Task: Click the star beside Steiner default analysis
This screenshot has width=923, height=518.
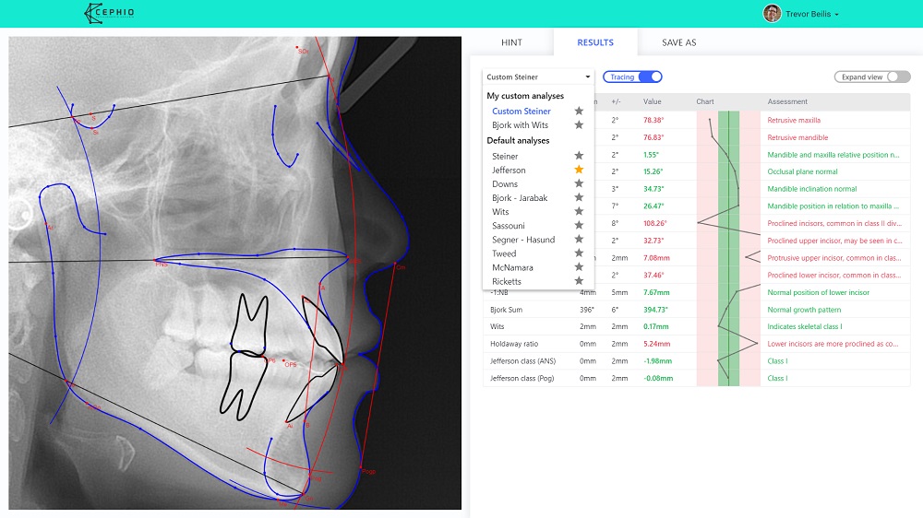Action: 579,157
